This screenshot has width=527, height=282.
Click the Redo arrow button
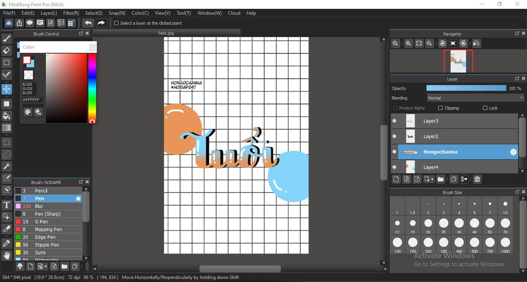[101, 23]
